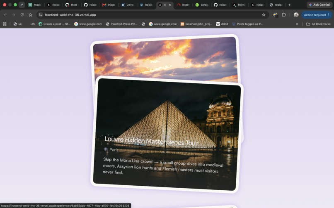Open the 'Posts tagged as' bookmark
This screenshot has width=334, height=208.
tap(247, 24)
